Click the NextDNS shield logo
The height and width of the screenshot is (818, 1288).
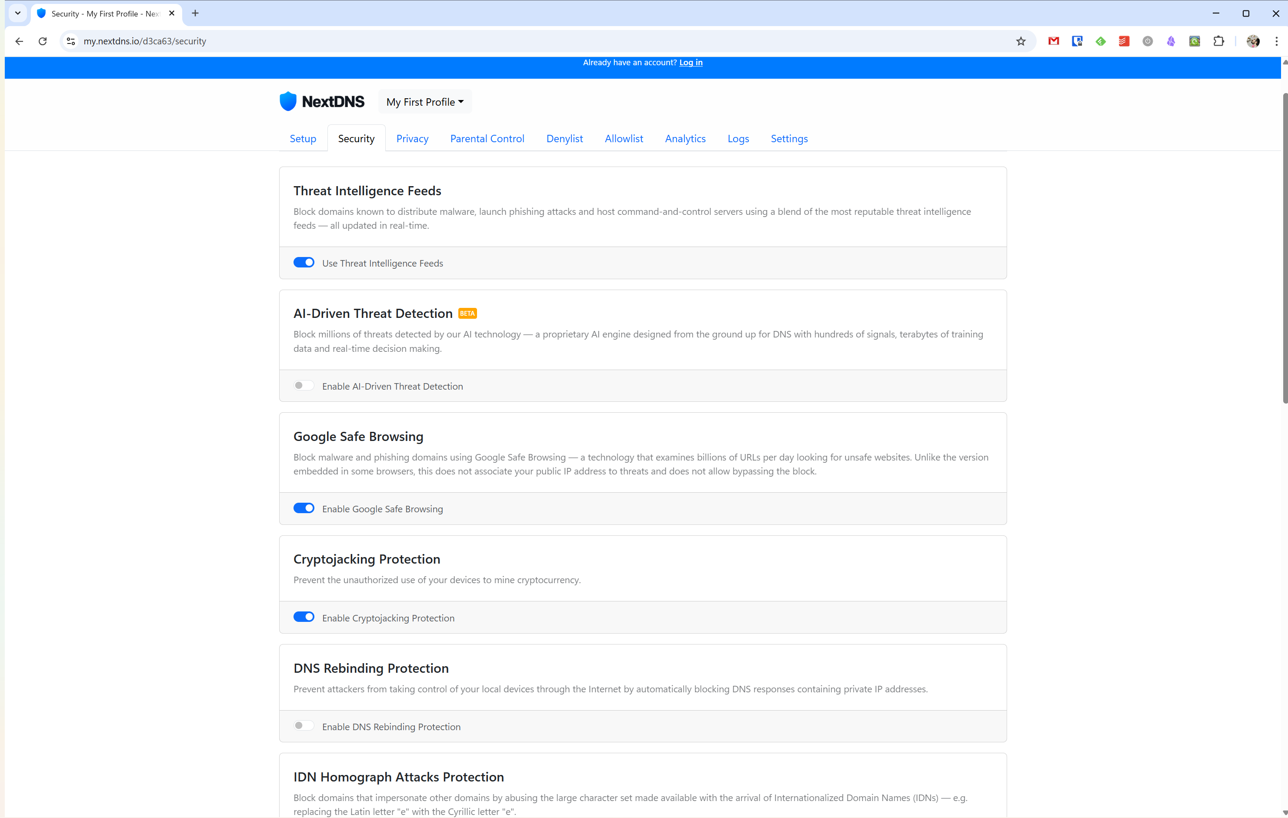pos(288,102)
